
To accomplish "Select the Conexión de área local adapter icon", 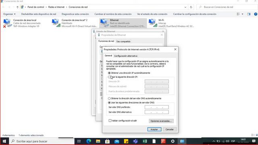I will (x=7, y=23).
